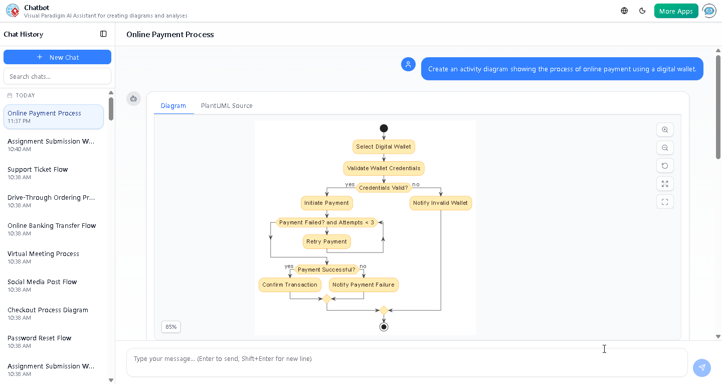Zoom out of the diagram
This screenshot has width=722, height=384.
point(665,148)
